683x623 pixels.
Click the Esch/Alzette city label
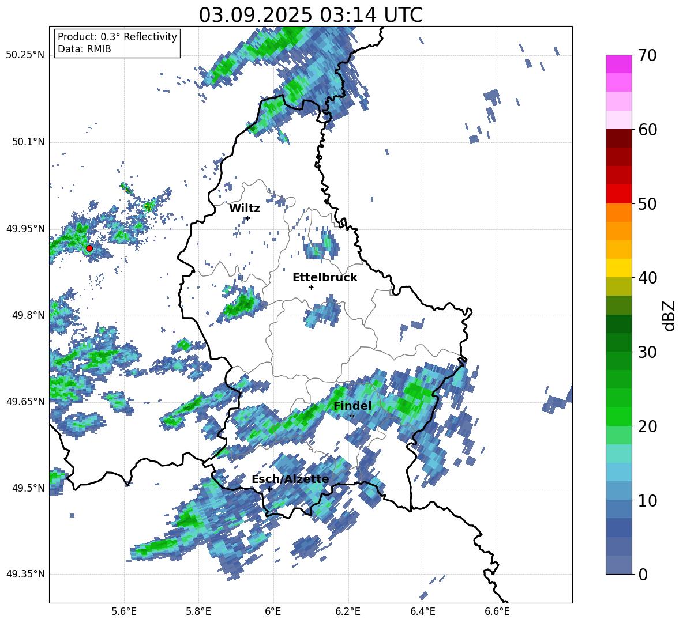[291, 479]
